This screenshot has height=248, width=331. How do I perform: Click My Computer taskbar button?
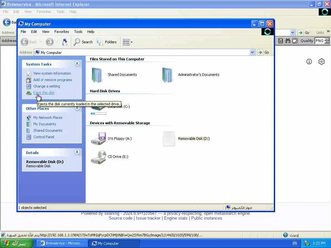pos(114,243)
